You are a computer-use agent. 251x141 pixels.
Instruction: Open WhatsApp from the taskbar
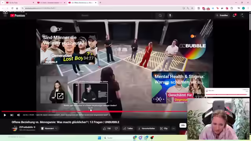coord(146,138)
